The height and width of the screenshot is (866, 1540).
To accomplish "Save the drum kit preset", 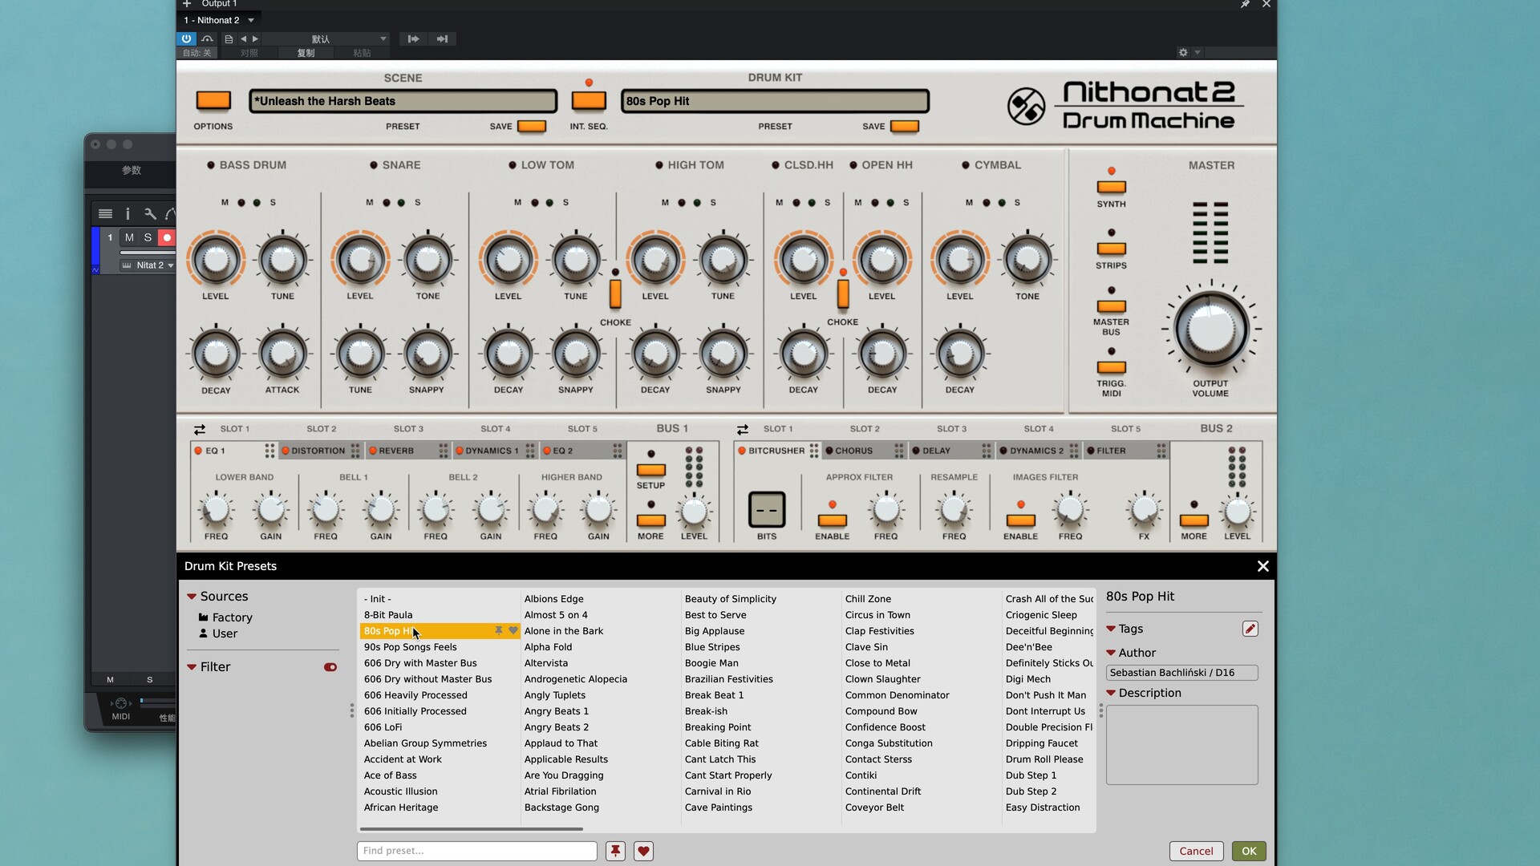I will (x=905, y=126).
